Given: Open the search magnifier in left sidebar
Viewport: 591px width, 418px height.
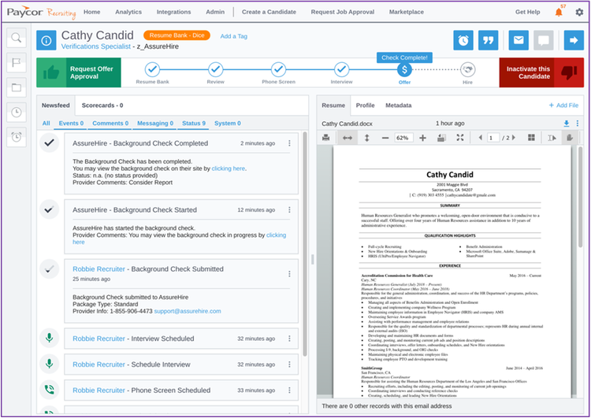Looking at the screenshot, I should [x=17, y=38].
